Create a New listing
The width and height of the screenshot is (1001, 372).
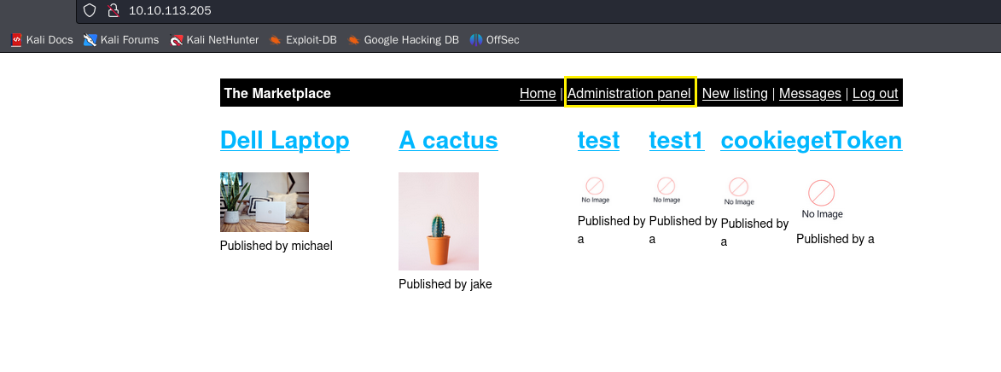pos(735,93)
